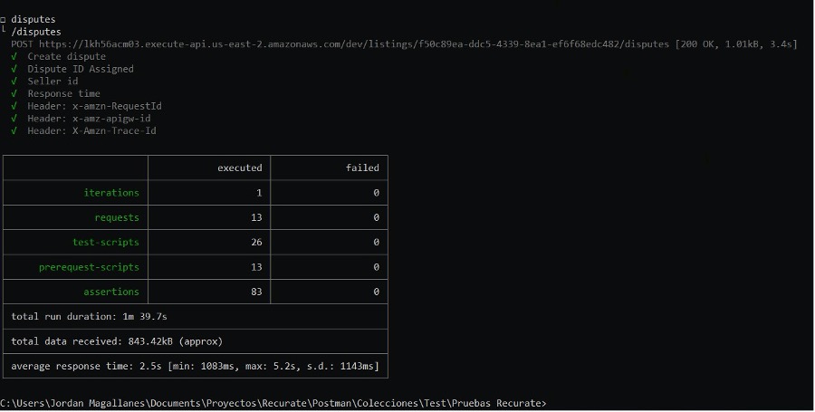Select the prerequest-scripts row label
The height and width of the screenshot is (412, 815).
[89, 267]
